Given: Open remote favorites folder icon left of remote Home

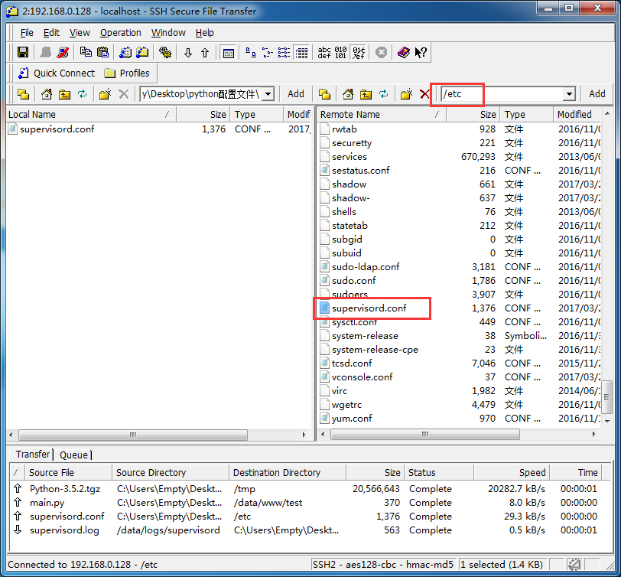Looking at the screenshot, I should (325, 94).
